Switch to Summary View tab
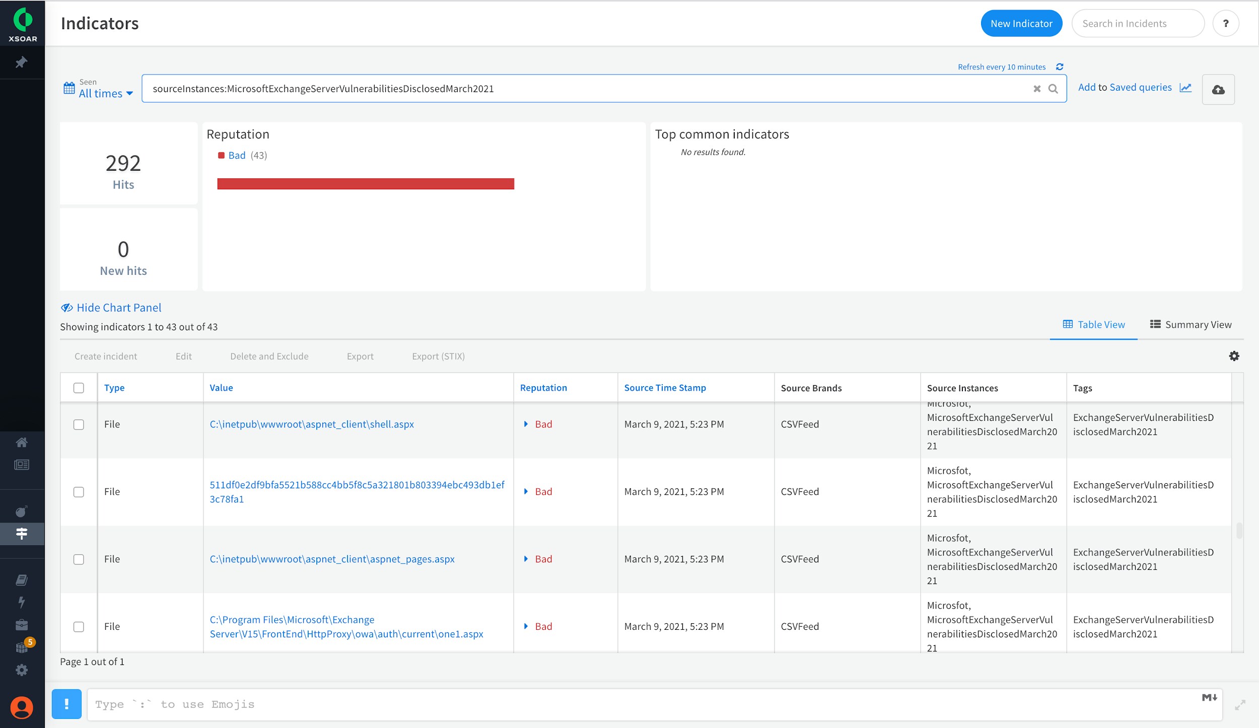Viewport: 1259px width, 728px height. click(1191, 325)
